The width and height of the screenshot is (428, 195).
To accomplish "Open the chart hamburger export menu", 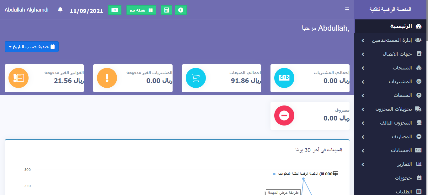I will pyautogui.click(x=335, y=173).
